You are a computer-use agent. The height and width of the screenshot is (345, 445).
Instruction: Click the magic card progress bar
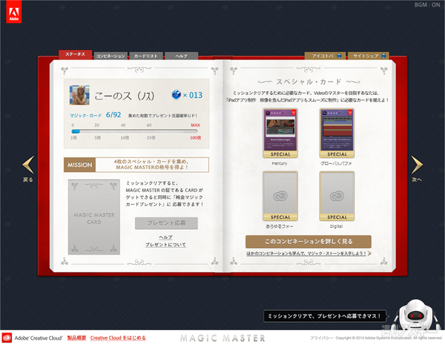tap(134, 131)
